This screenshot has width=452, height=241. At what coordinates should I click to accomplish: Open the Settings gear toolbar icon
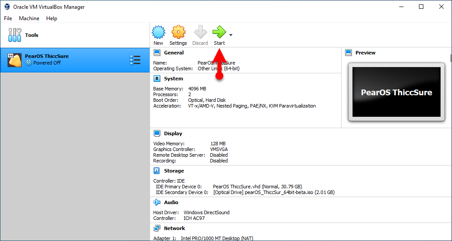178,32
